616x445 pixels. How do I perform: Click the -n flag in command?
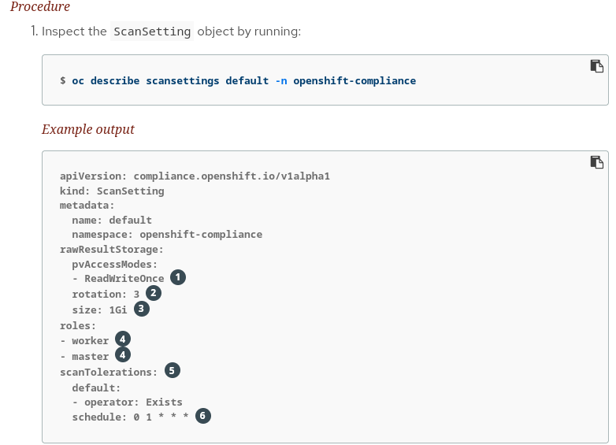[x=281, y=80]
